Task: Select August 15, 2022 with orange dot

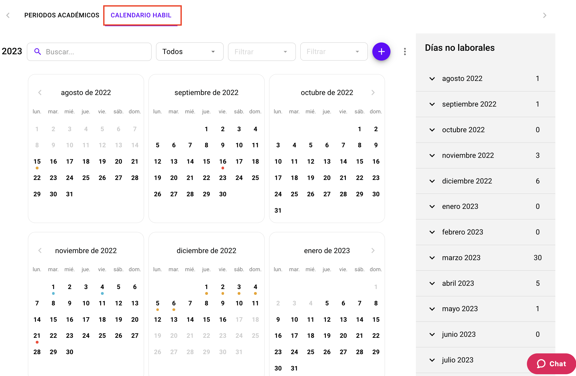Action: pos(37,162)
